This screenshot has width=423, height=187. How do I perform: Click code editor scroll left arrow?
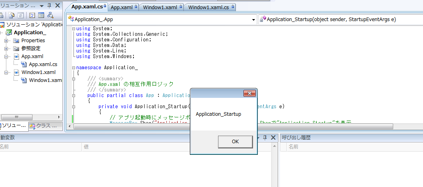click(x=70, y=126)
